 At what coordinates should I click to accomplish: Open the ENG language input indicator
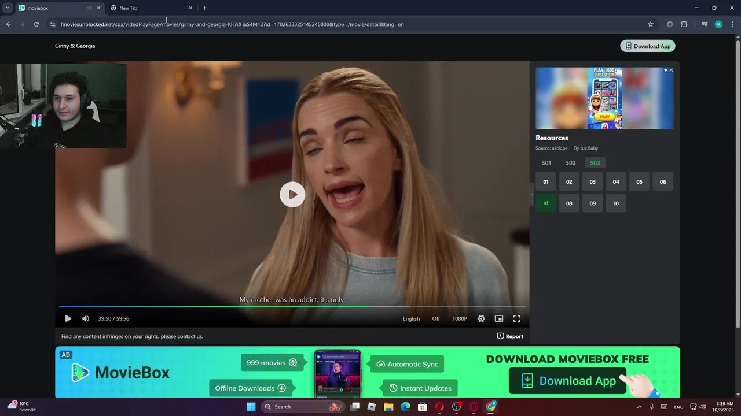(678, 407)
